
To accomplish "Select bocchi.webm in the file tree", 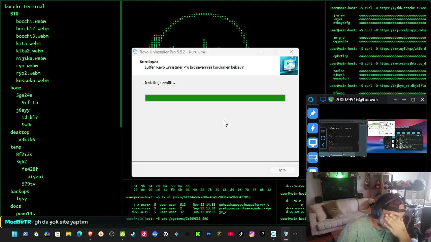I will (31, 21).
